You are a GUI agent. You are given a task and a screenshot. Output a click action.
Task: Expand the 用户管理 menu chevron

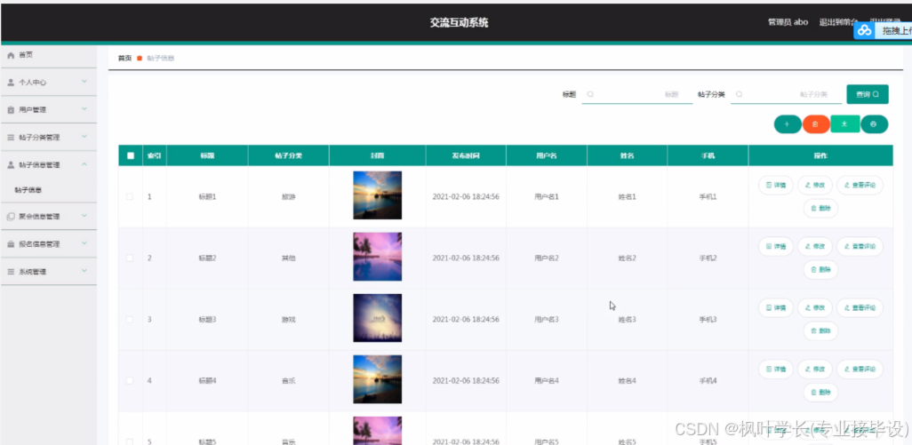coord(84,109)
